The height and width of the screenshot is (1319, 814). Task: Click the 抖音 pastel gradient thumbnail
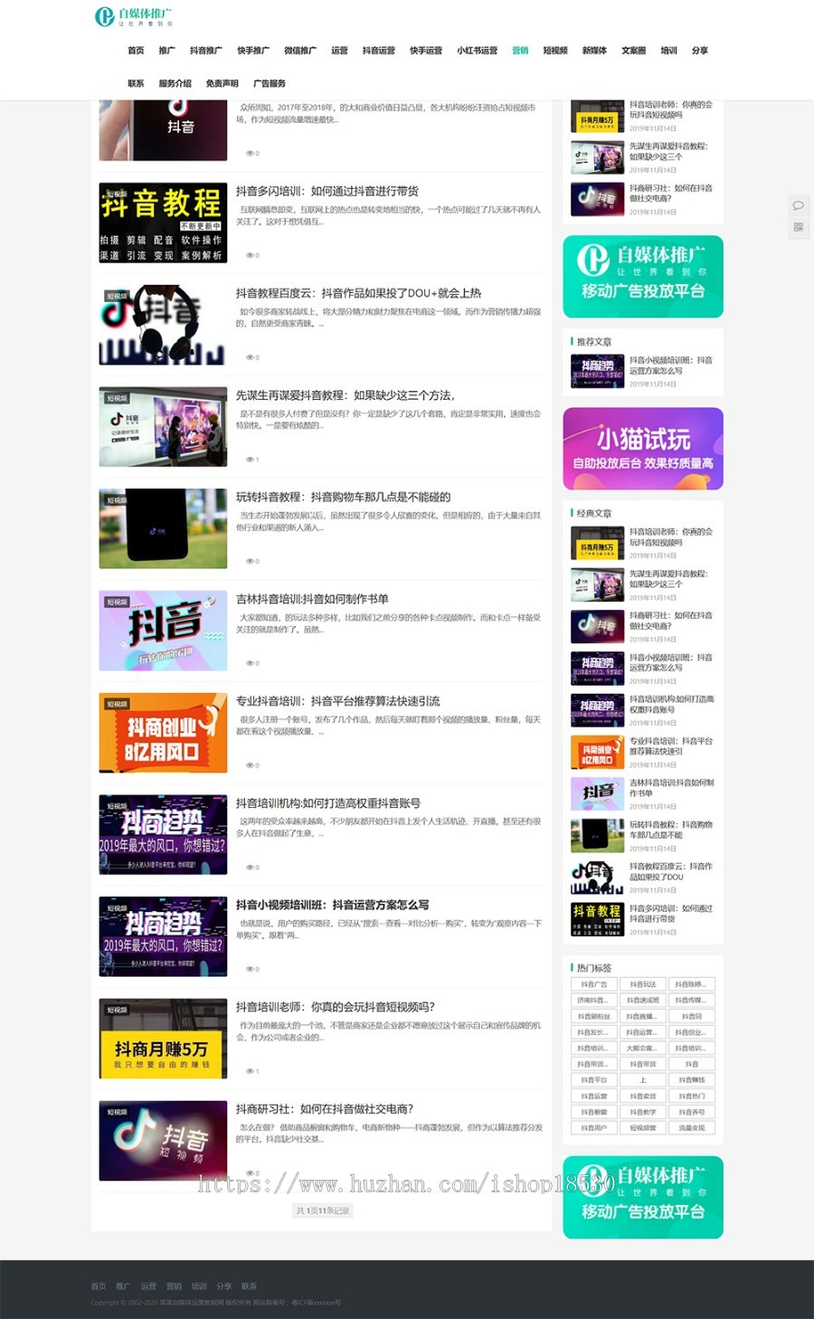(x=163, y=631)
